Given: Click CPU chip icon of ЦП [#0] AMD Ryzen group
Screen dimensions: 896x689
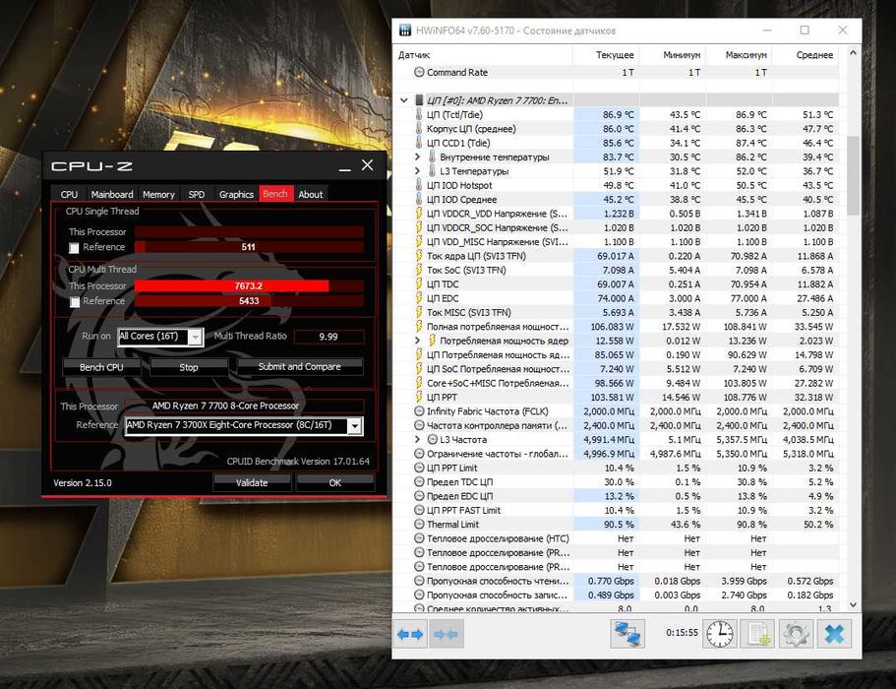Looking at the screenshot, I should (x=419, y=100).
